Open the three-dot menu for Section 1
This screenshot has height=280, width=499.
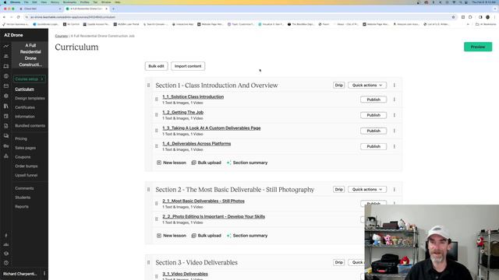pos(395,85)
